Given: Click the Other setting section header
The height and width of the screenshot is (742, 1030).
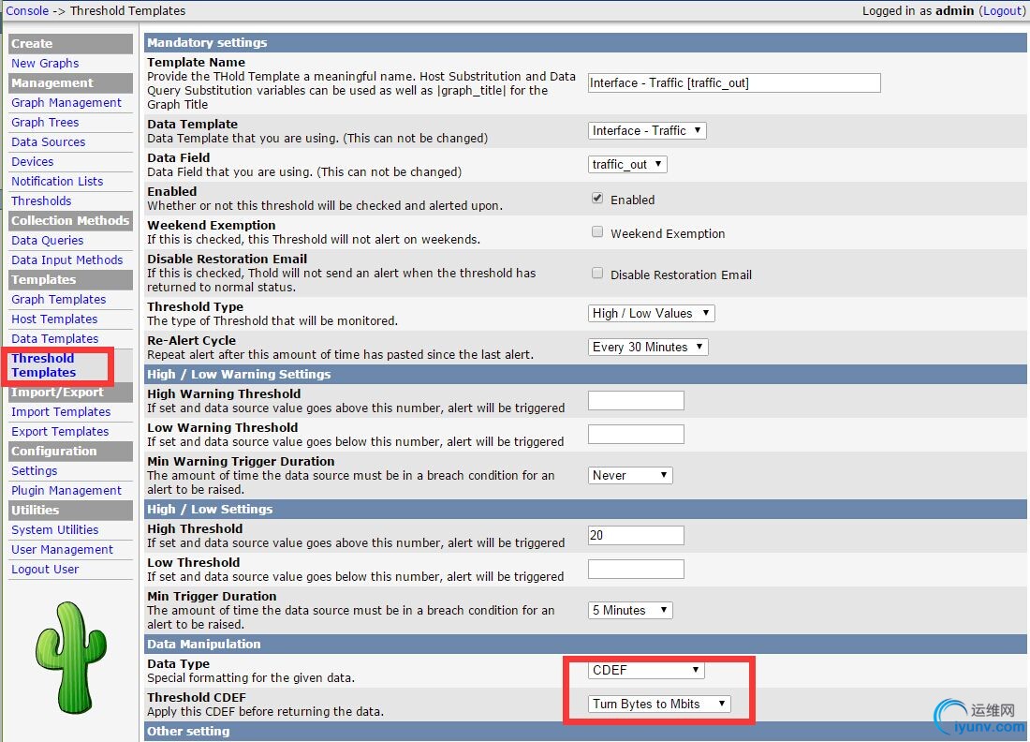Looking at the screenshot, I should click(585, 732).
